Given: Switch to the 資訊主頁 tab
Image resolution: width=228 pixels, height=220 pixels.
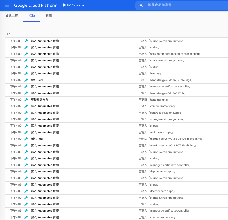Looking at the screenshot, I should pos(12,16).
